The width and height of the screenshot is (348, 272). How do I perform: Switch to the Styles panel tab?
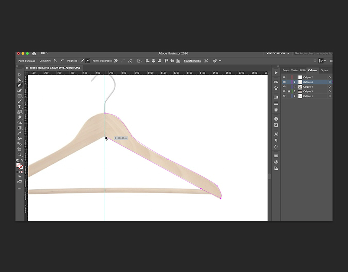tap(324, 70)
